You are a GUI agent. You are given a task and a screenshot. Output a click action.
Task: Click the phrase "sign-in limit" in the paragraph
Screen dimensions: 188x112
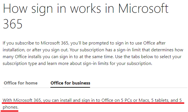click(129, 50)
